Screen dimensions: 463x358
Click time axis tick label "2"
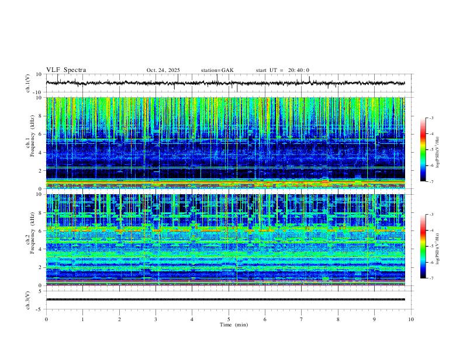coord(119,319)
